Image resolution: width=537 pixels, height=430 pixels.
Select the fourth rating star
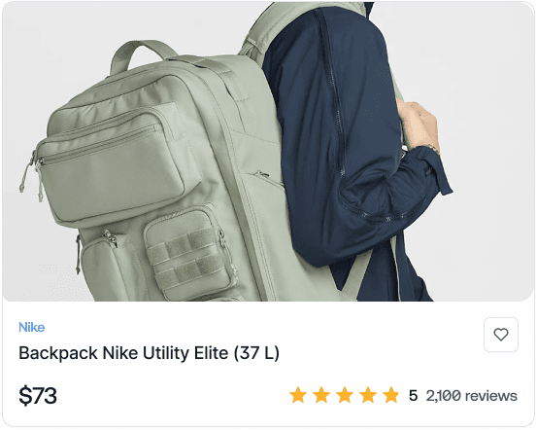point(368,395)
